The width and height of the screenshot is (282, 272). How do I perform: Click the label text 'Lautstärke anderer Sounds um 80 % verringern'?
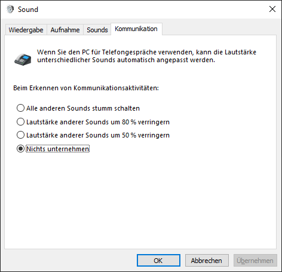(x=98, y=122)
